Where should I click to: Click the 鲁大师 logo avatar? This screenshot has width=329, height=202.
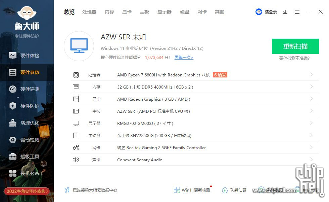[27, 13]
